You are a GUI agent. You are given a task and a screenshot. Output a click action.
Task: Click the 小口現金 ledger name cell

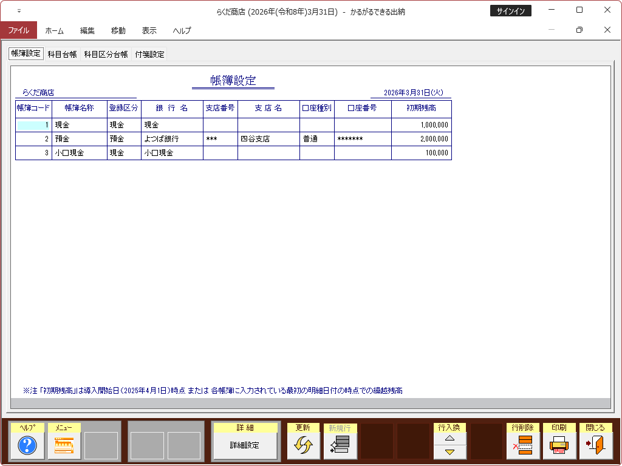click(x=79, y=153)
